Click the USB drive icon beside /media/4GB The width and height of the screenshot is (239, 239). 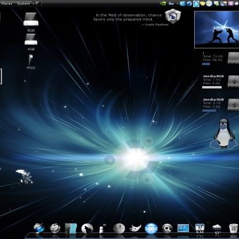click(233, 105)
